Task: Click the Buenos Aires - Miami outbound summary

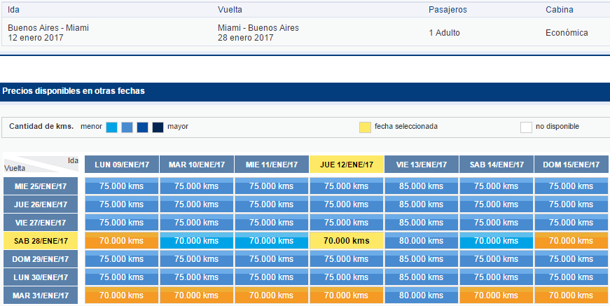Action: tap(48, 33)
